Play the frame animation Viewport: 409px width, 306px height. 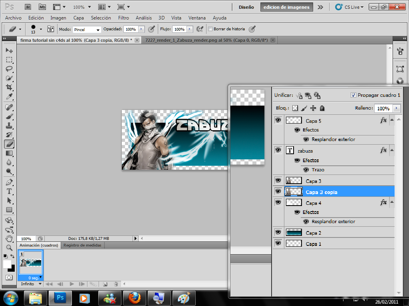[x=72, y=284]
